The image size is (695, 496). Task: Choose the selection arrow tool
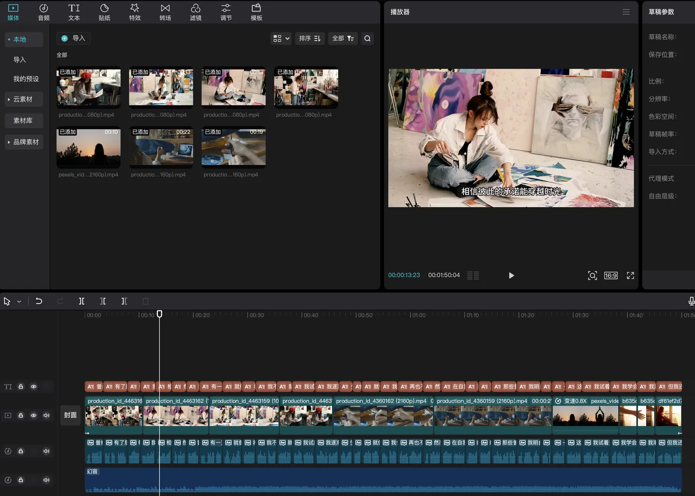pyautogui.click(x=7, y=301)
